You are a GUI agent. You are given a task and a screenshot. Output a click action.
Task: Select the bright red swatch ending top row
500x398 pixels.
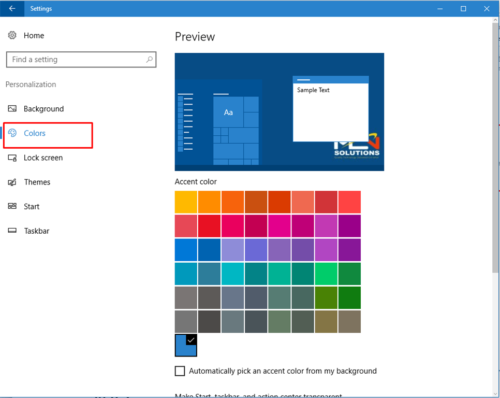pyautogui.click(x=349, y=202)
